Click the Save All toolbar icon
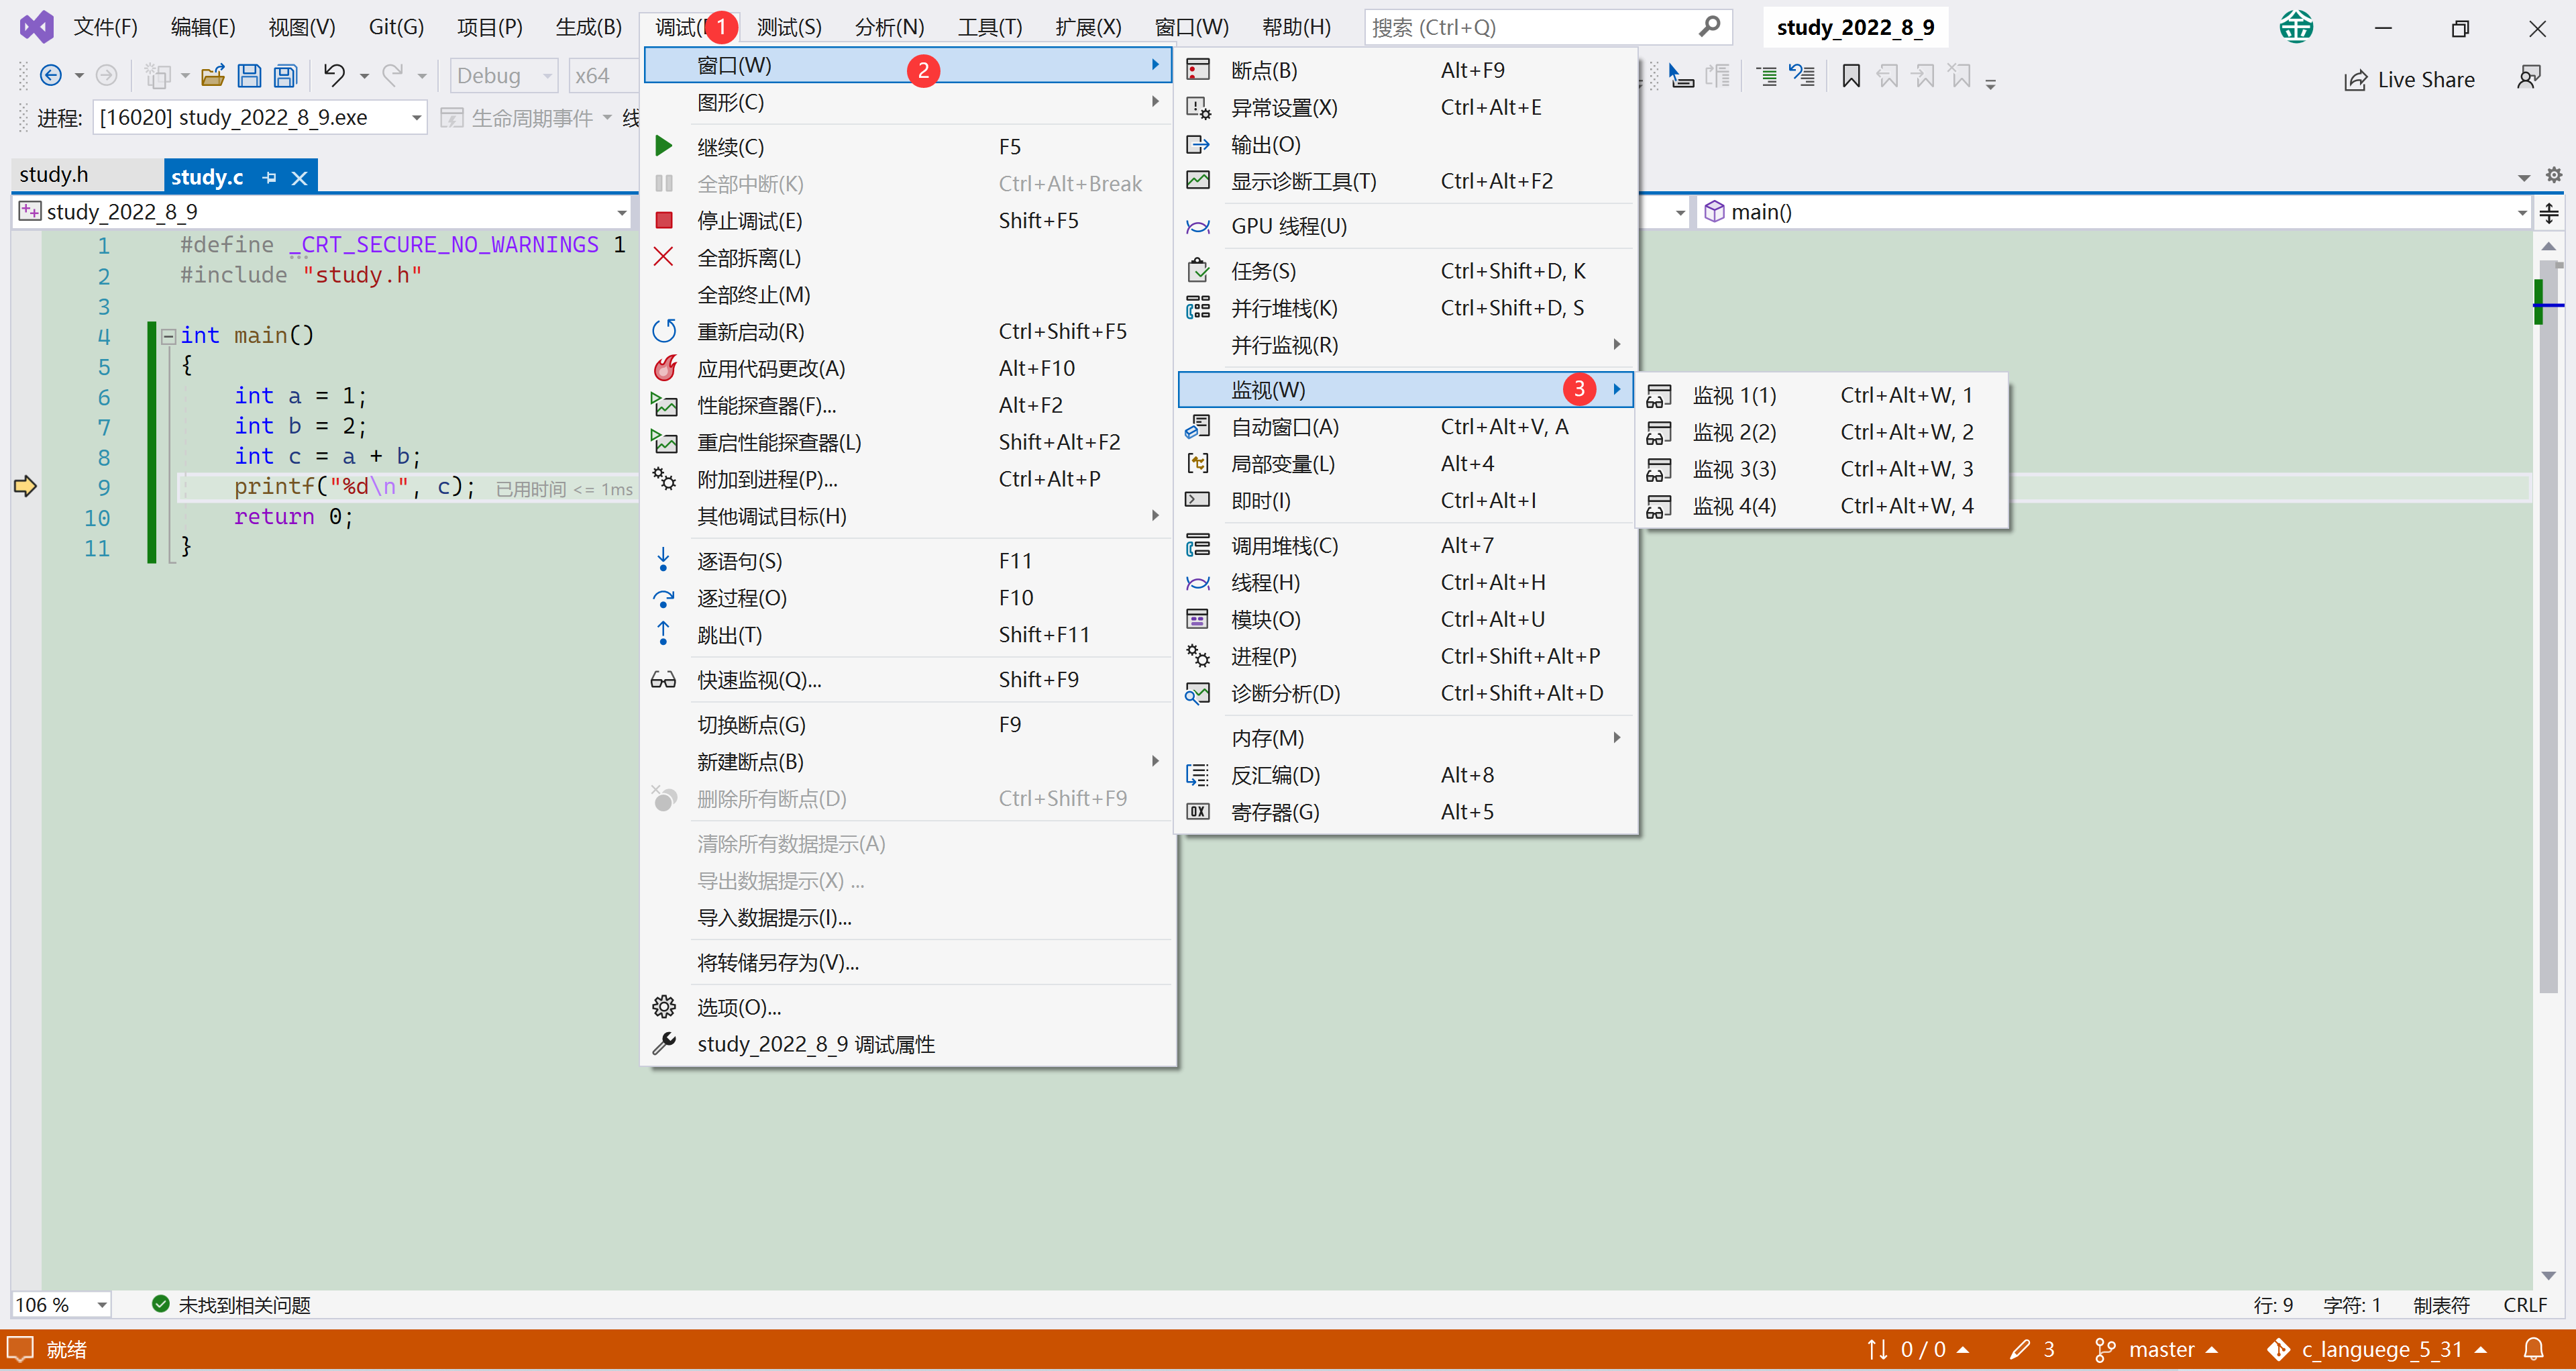Viewport: 2576px width, 1371px height. point(286,76)
